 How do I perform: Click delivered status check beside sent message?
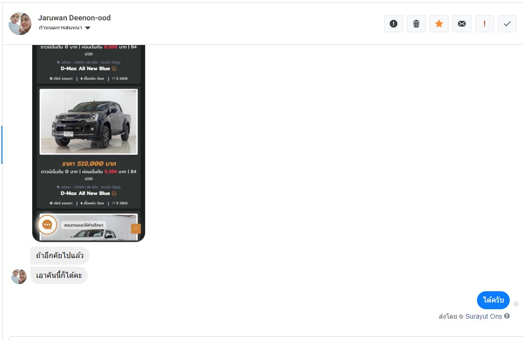pos(516,304)
